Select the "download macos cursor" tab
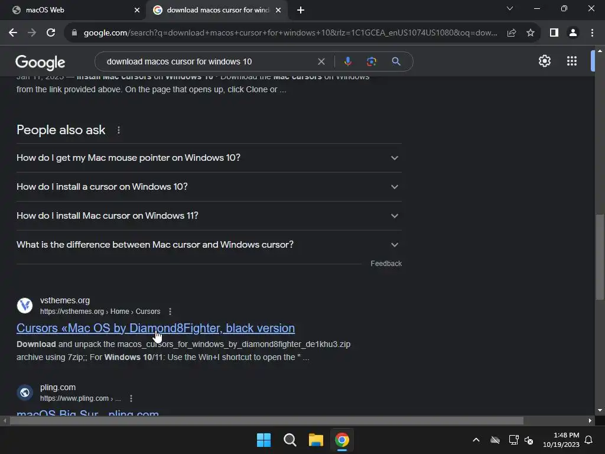 218,10
